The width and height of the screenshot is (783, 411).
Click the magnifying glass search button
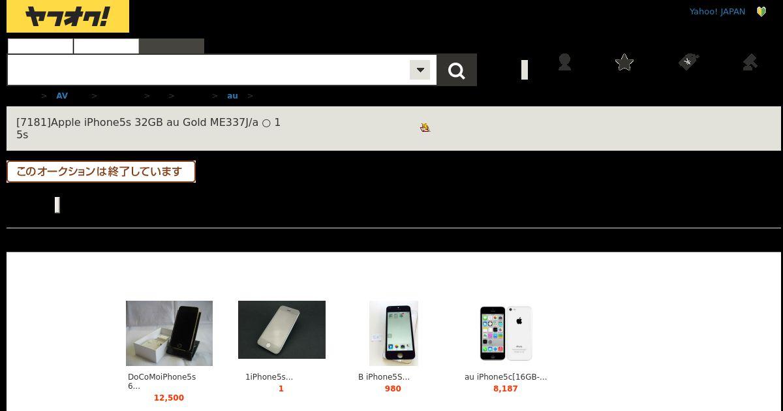coord(457,70)
